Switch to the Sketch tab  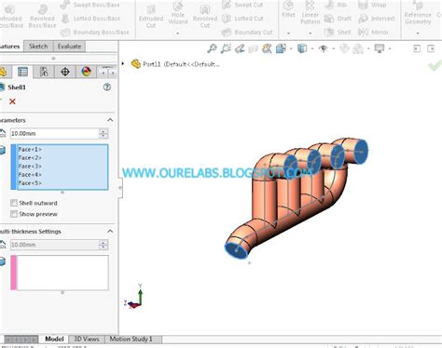click(38, 47)
